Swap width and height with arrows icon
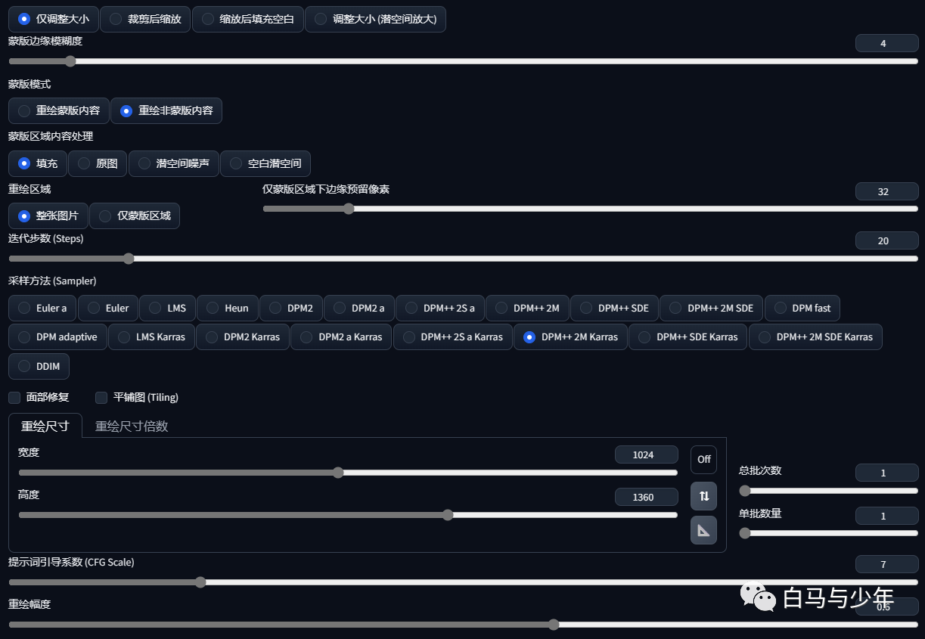 703,495
